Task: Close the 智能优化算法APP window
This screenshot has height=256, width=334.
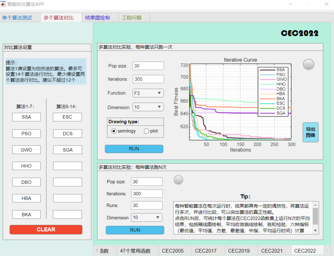Action: [326, 4]
